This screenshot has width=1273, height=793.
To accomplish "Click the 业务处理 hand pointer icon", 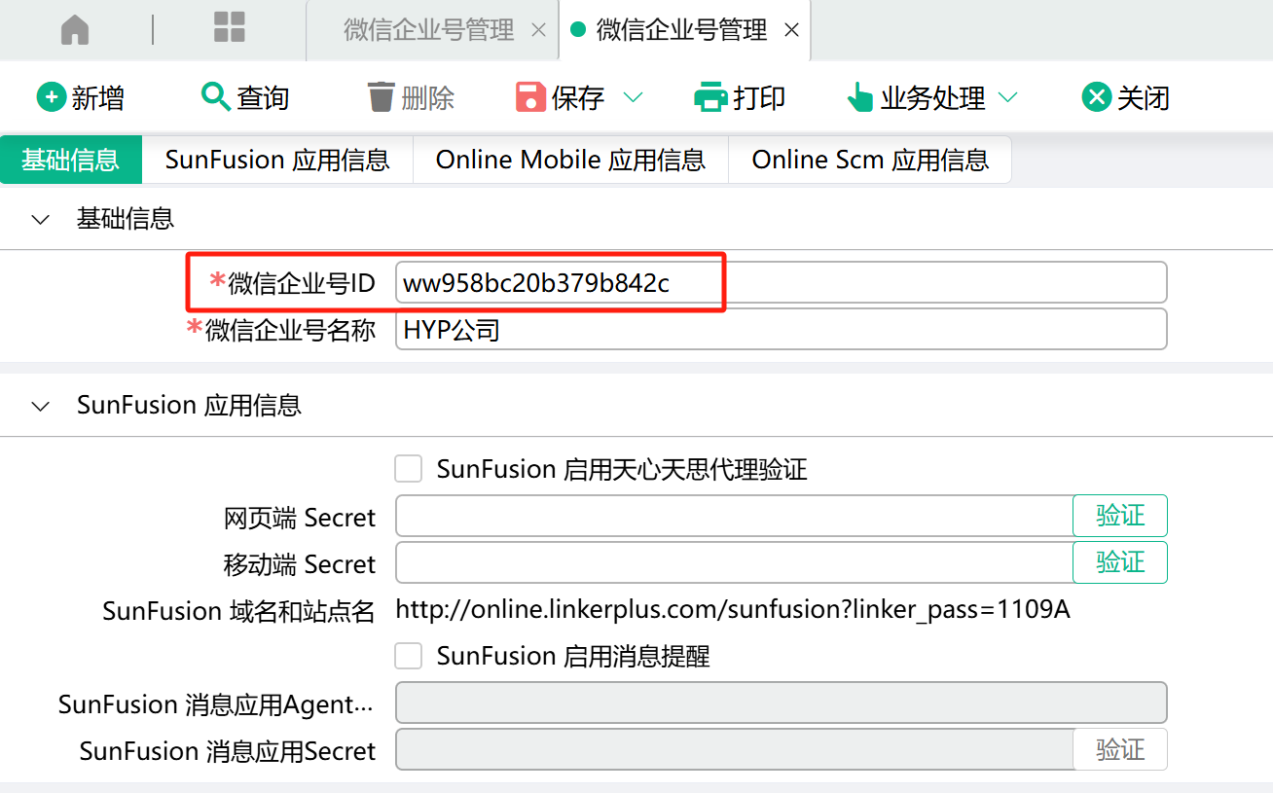I will [x=860, y=97].
